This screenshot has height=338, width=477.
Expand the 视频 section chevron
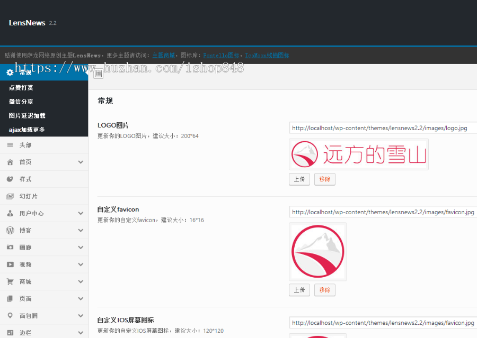pos(81,264)
